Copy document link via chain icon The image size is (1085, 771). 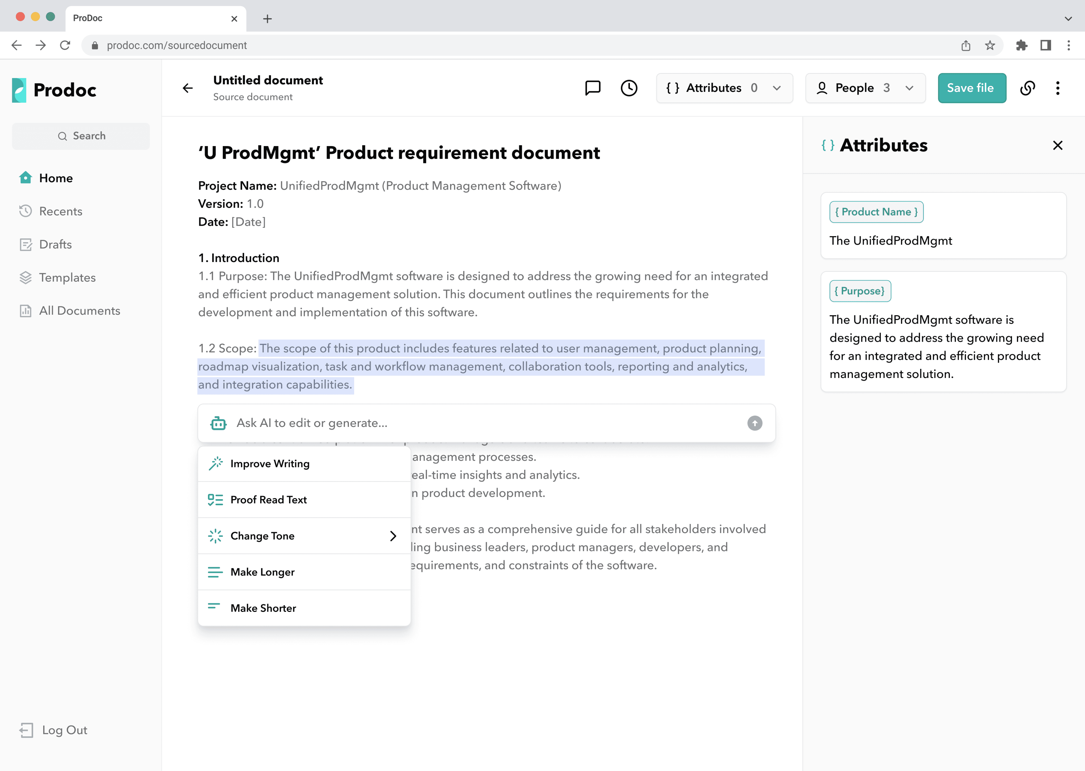coord(1028,88)
